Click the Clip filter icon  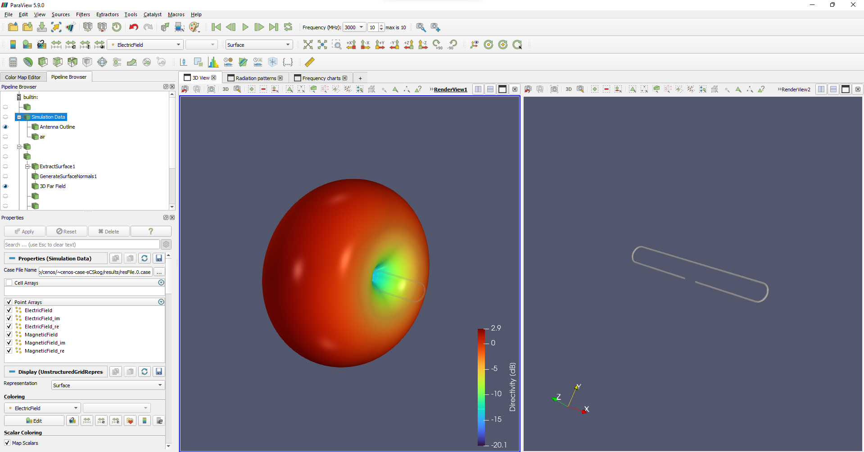43,62
